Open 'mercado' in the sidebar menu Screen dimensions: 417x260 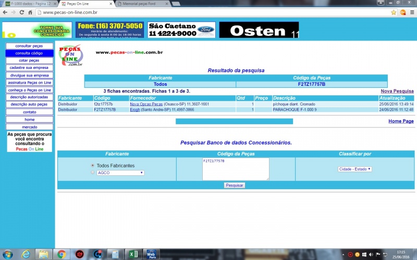[x=29, y=127]
